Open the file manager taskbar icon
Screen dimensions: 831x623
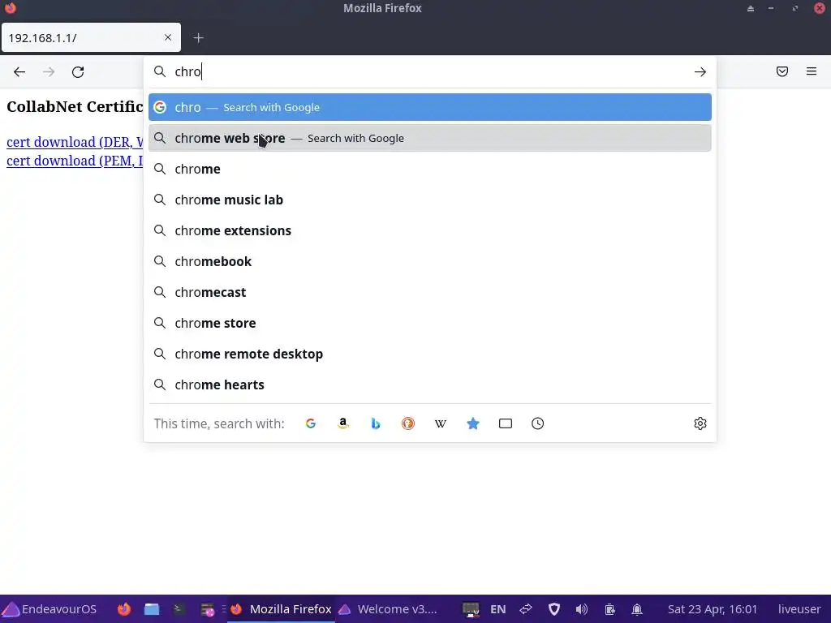coord(152,609)
